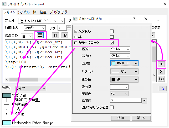This screenshot has width=169, height=128.
Task: Switch to the 枠 tab
Action: (x=34, y=12)
